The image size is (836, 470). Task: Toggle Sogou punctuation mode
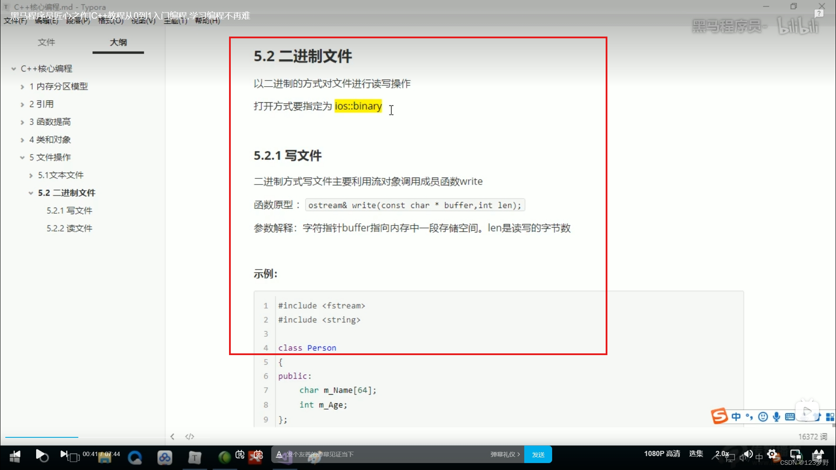pos(749,417)
